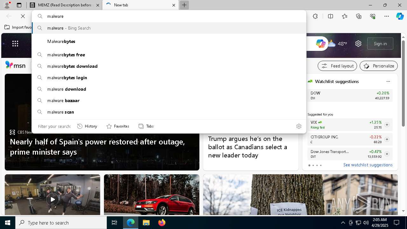407x229 pixels.
Task: Open the Collections icon
Action: pyautogui.click(x=359, y=16)
